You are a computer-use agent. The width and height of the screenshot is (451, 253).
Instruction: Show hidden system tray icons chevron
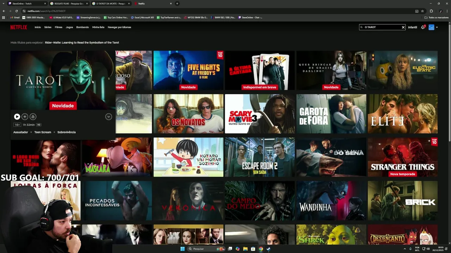point(404,249)
